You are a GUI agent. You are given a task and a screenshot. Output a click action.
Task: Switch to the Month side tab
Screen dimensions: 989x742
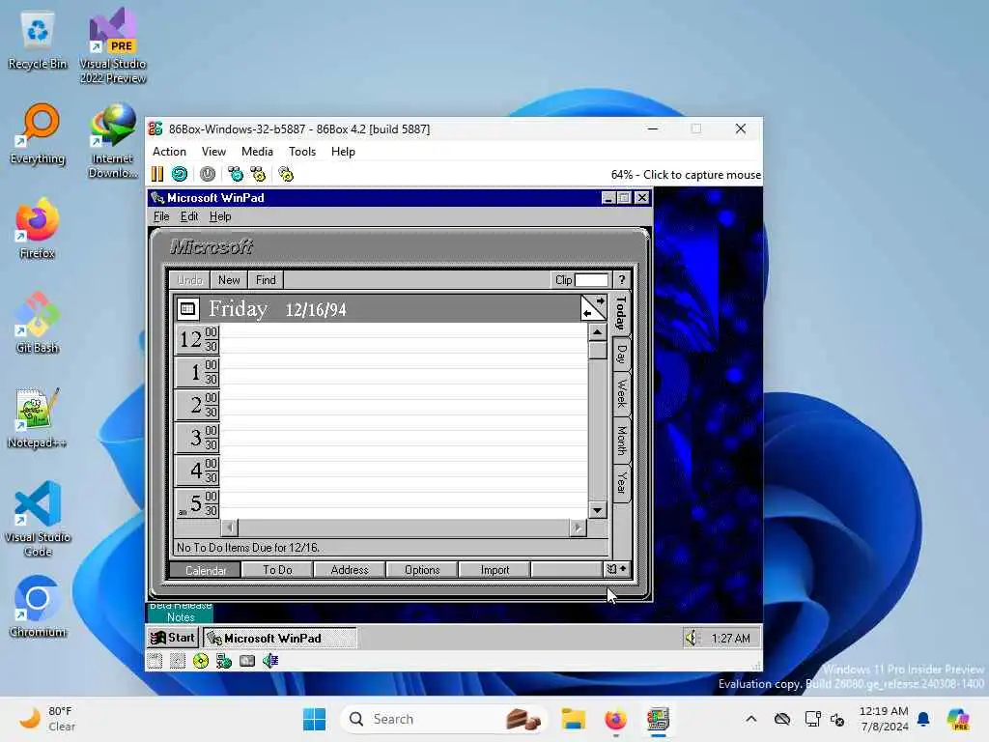621,441
